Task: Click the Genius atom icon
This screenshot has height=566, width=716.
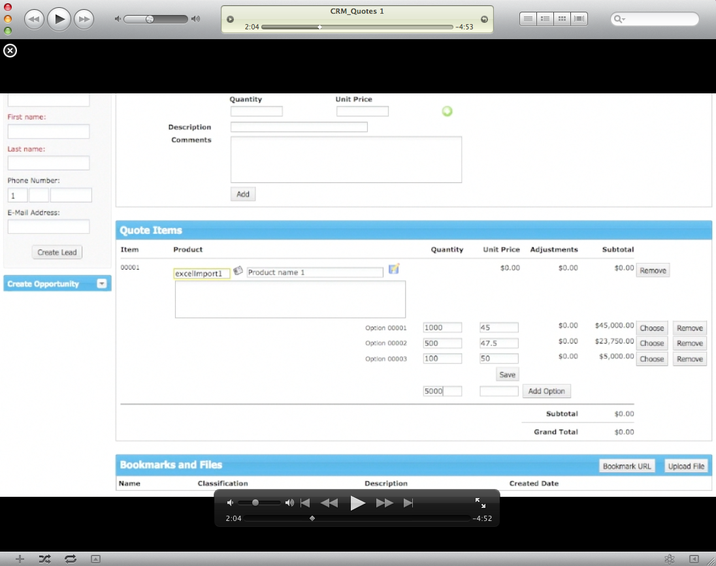Action: tap(669, 559)
